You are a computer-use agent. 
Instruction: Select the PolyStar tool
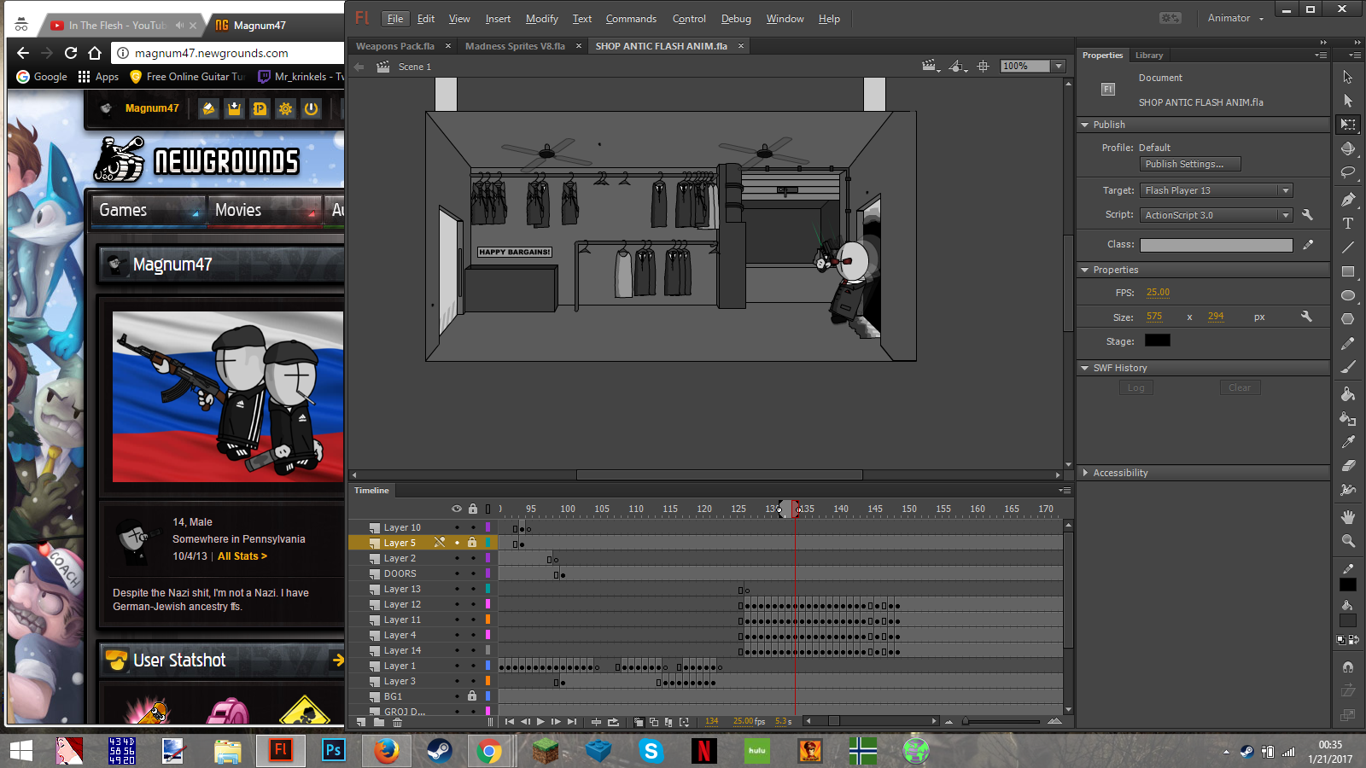click(1348, 319)
